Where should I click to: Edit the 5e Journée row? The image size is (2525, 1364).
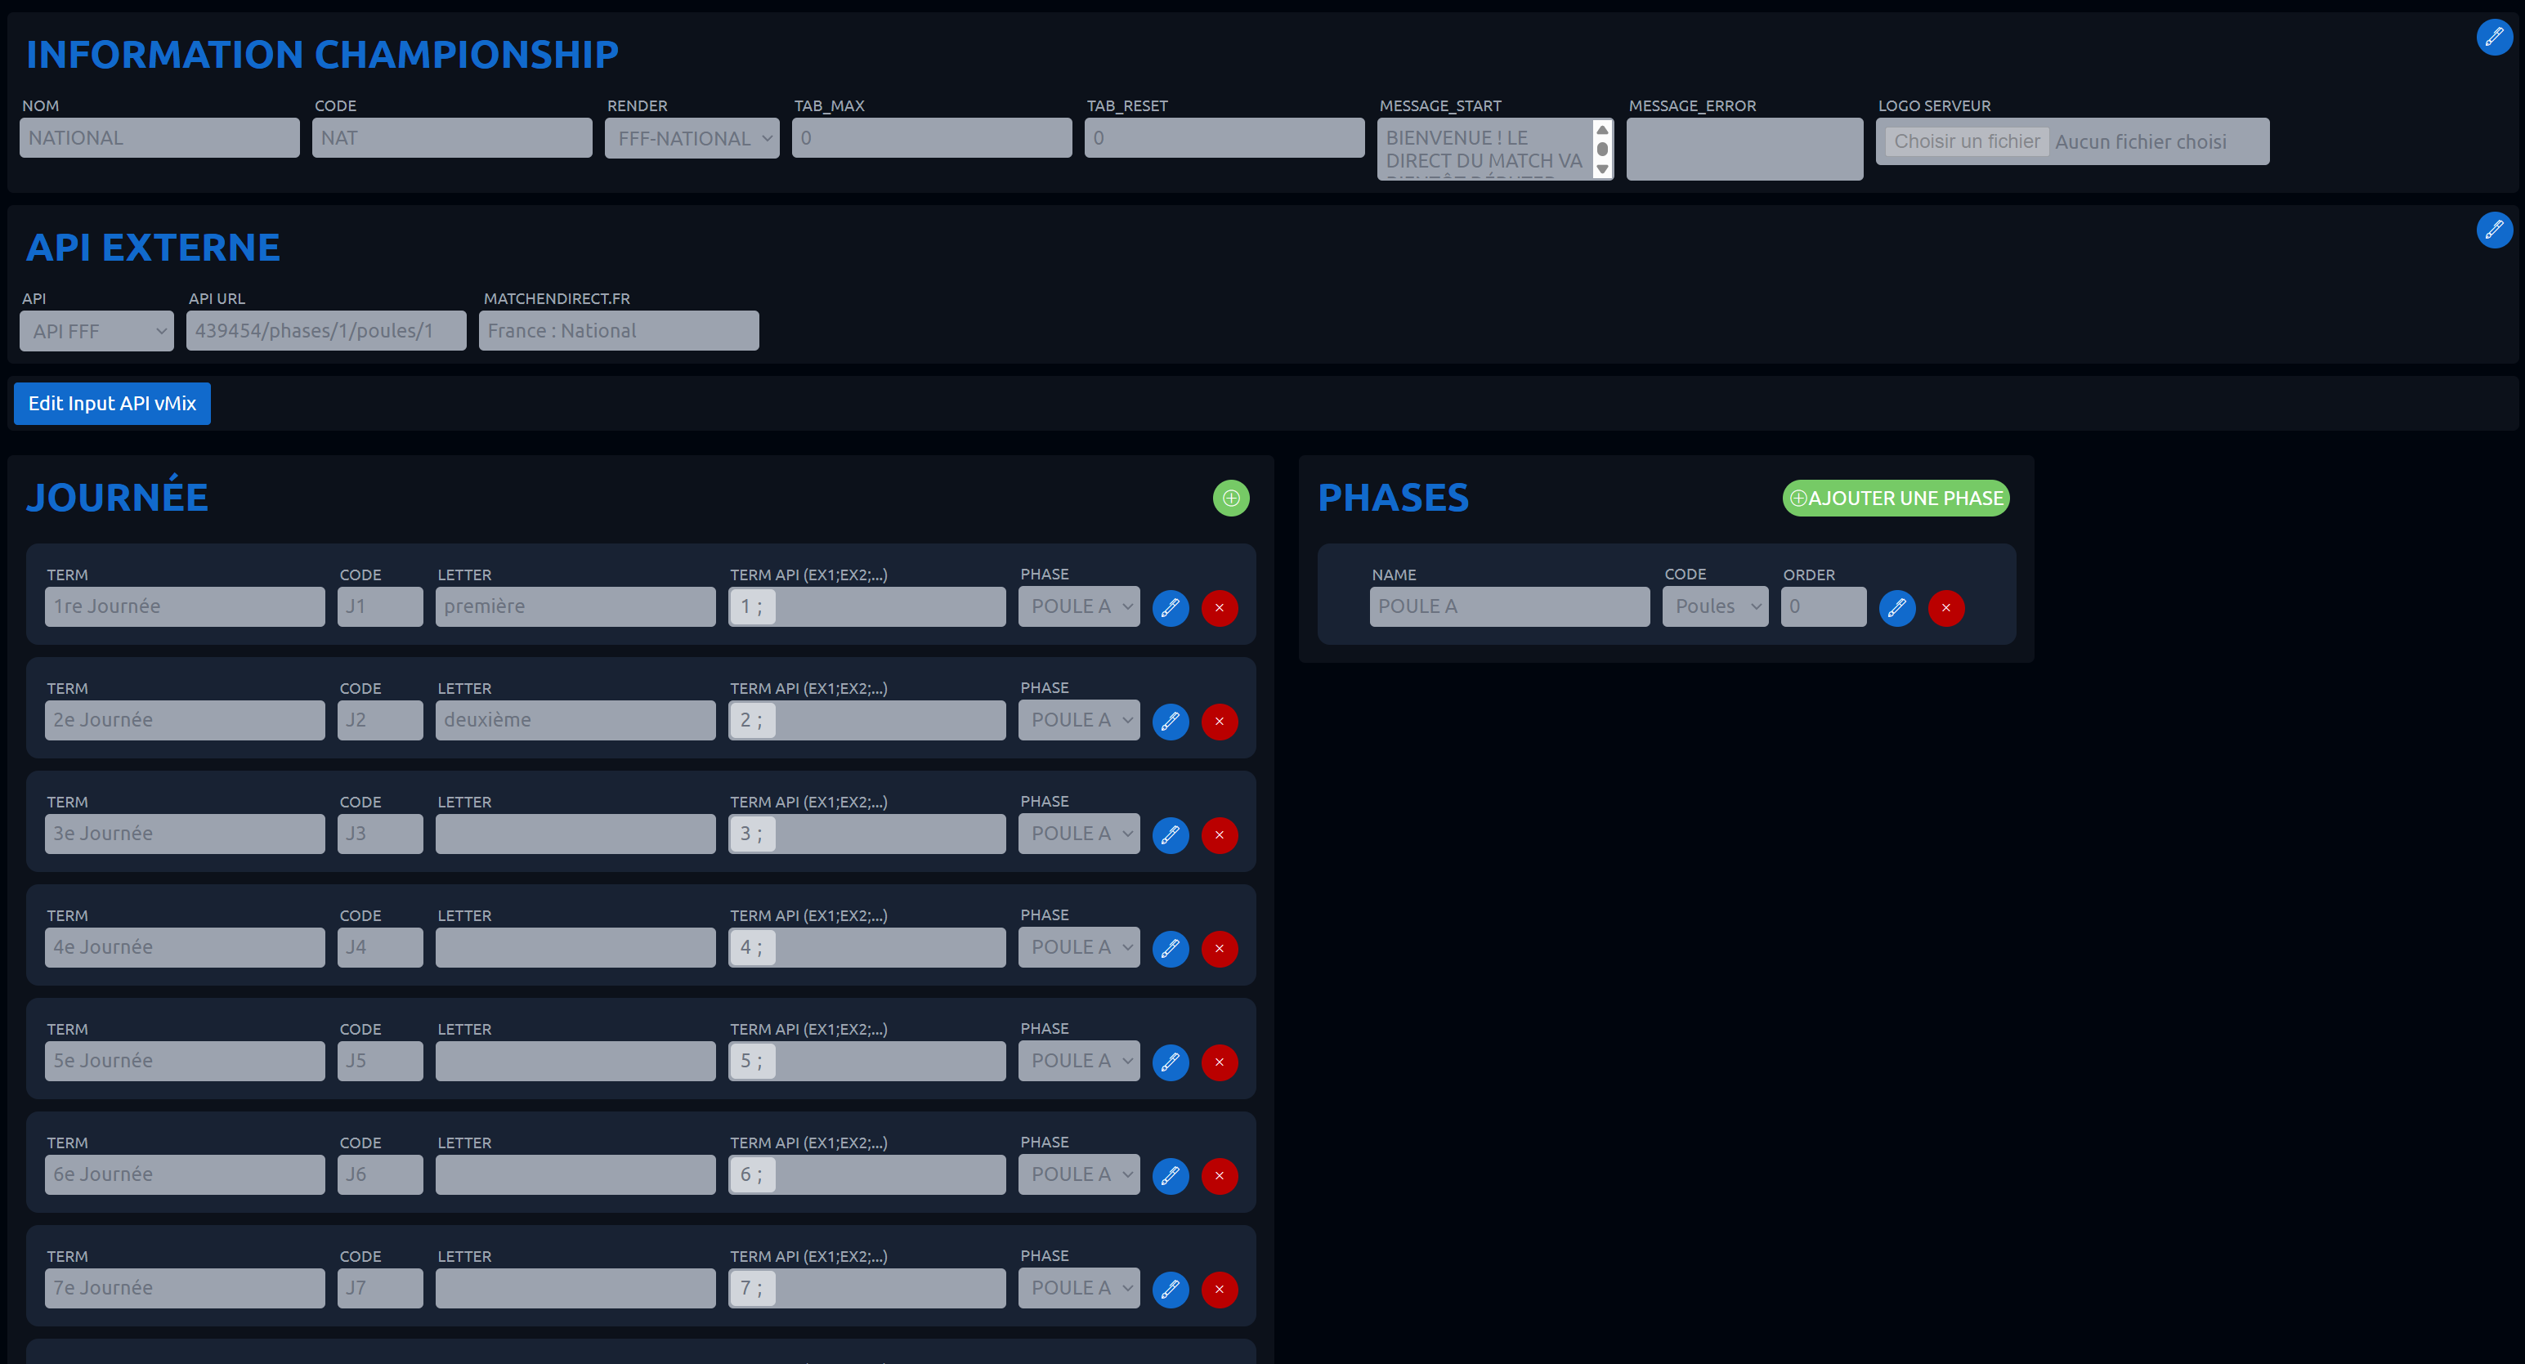click(x=1171, y=1062)
